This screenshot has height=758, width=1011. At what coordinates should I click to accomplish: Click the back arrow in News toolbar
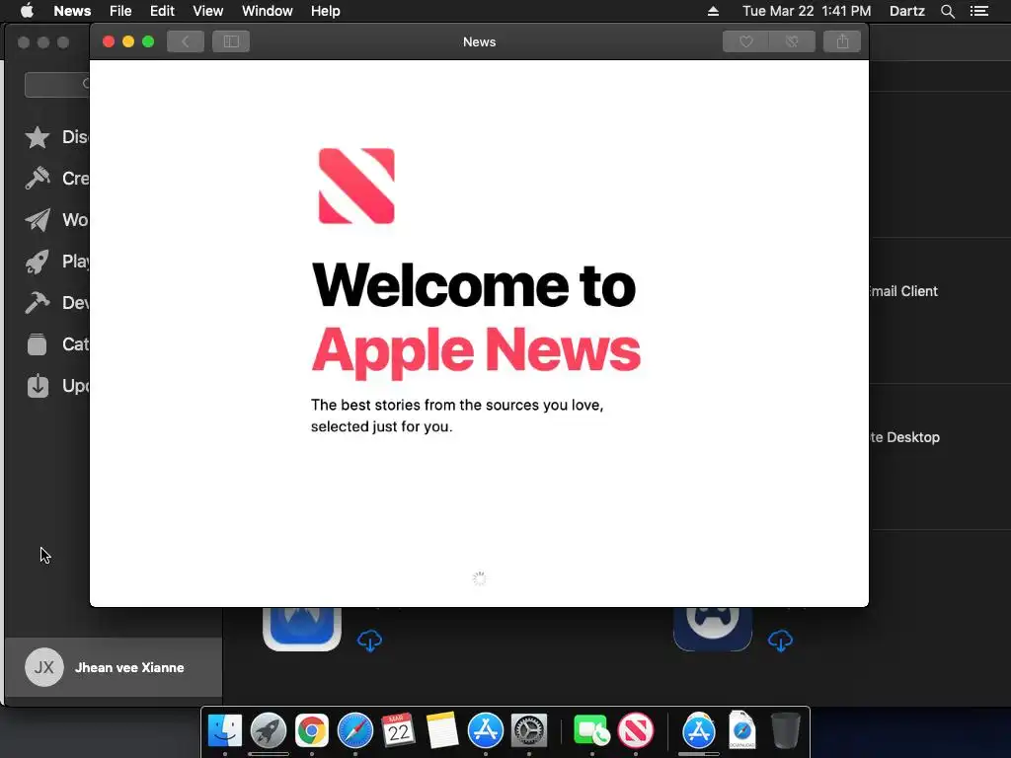tap(185, 41)
